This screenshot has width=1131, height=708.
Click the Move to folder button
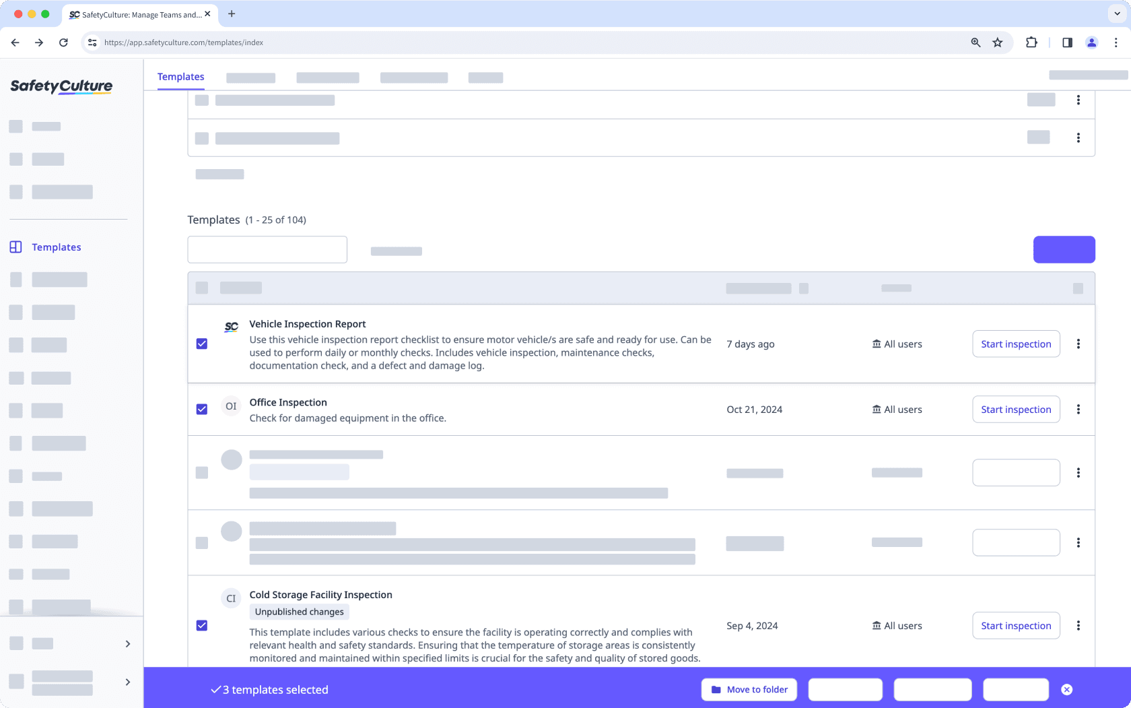(x=749, y=689)
